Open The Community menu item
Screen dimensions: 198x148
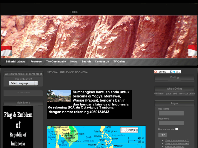(x=56, y=62)
